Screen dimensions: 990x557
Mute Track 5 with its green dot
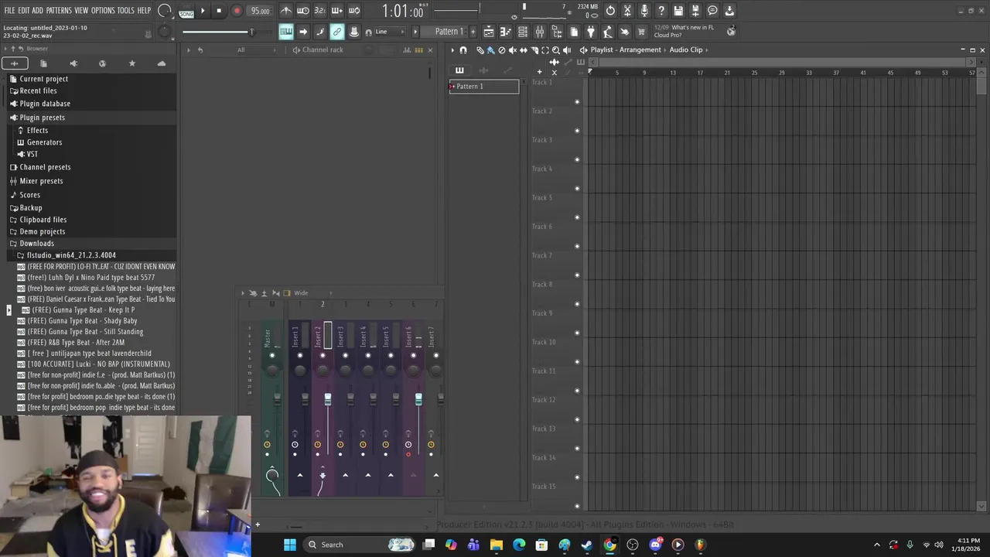577,217
